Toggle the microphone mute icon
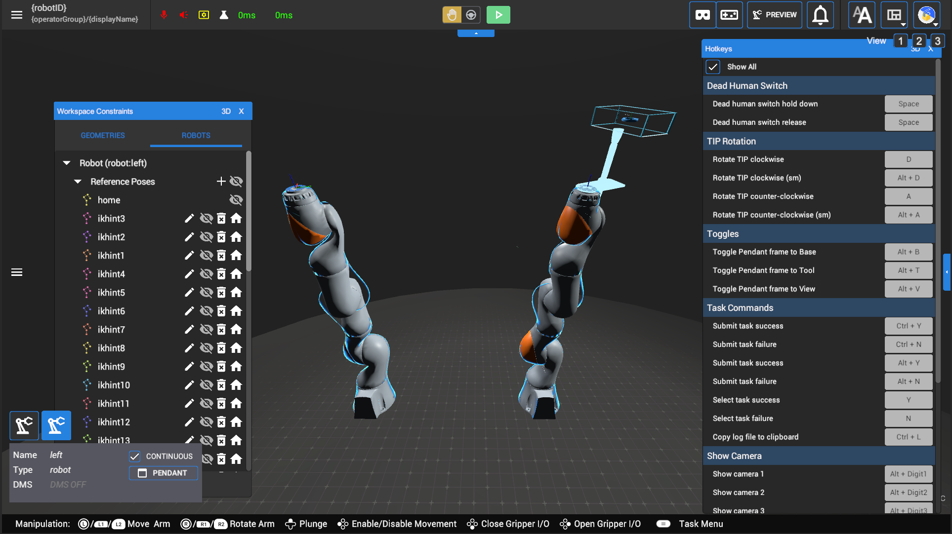952x534 pixels. click(x=164, y=15)
